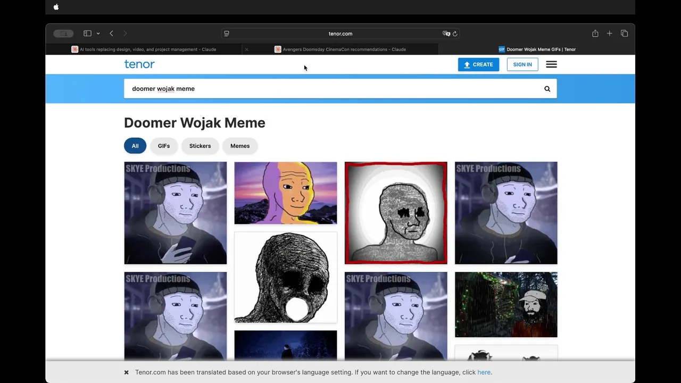This screenshot has width=681, height=383.
Task: Click the CREATE upload button
Action: click(478, 64)
